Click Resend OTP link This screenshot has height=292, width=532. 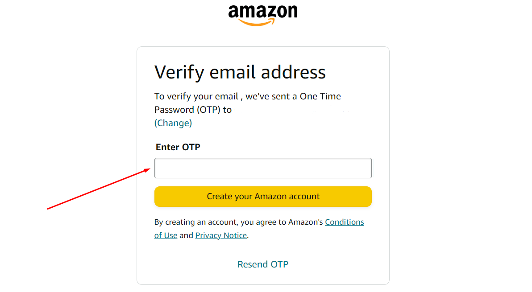[x=263, y=264]
